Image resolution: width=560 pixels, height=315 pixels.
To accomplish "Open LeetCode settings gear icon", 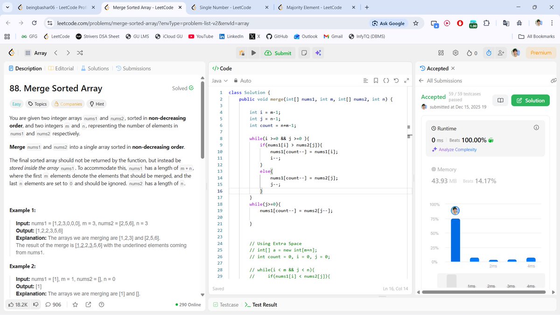I will [456, 53].
